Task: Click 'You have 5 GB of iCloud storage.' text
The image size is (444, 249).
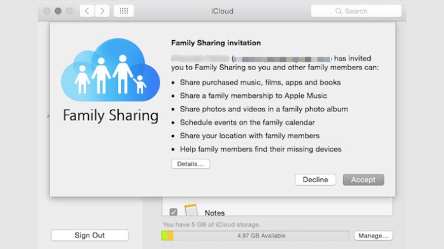Action: pos(212,225)
